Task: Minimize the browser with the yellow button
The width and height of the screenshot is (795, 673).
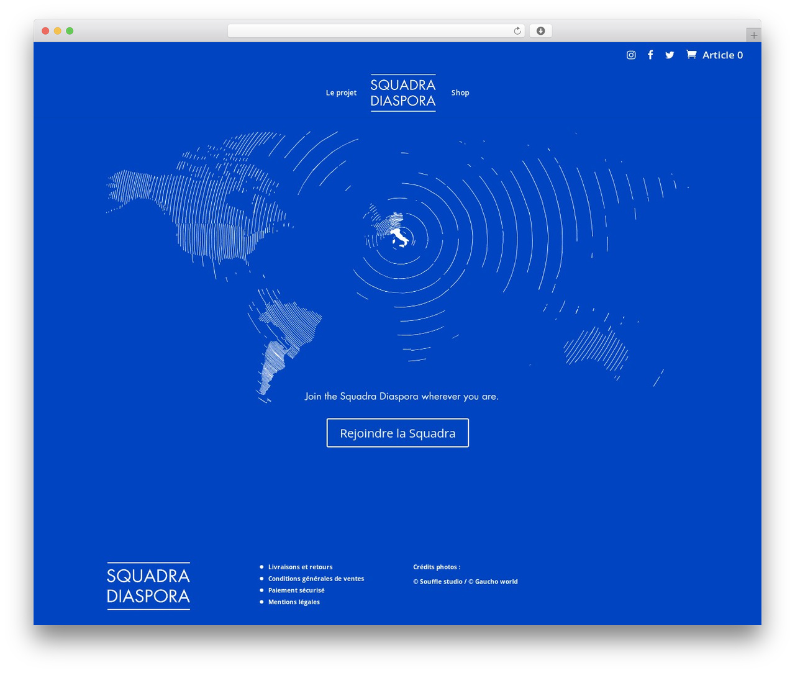Action: point(58,31)
